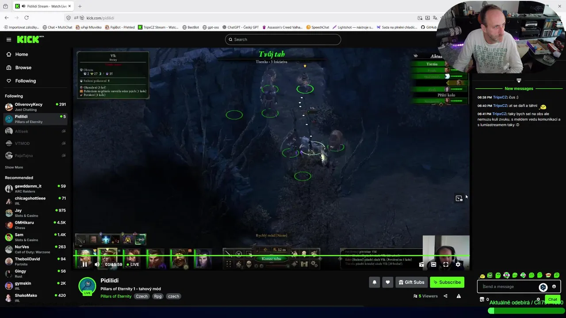This screenshot has width=566, height=318.
Task: Send the message with green Chat button
Action: point(553,299)
